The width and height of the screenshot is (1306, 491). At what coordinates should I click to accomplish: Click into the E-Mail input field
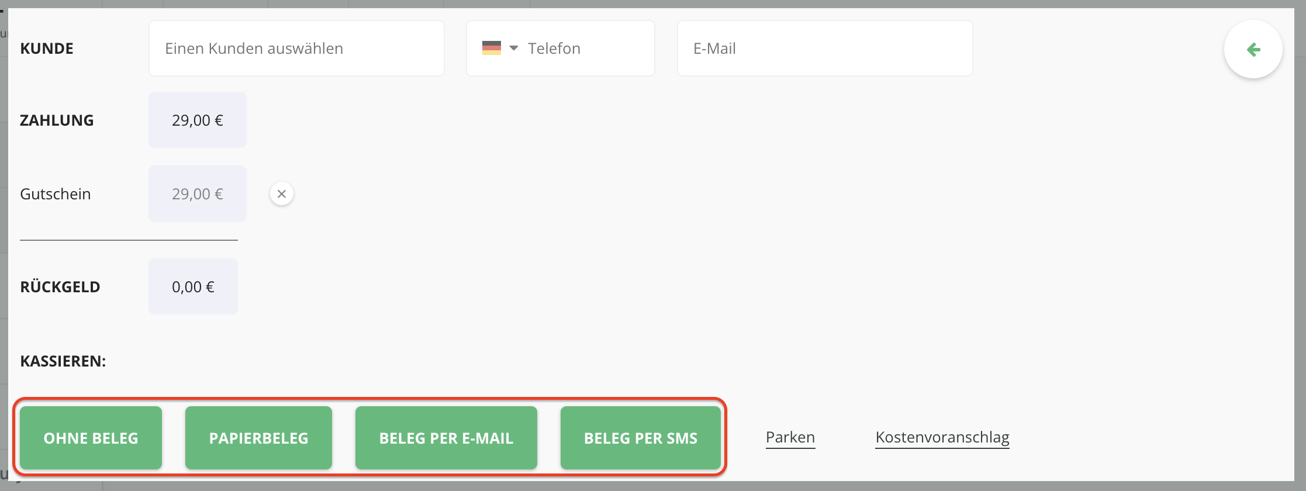(825, 49)
